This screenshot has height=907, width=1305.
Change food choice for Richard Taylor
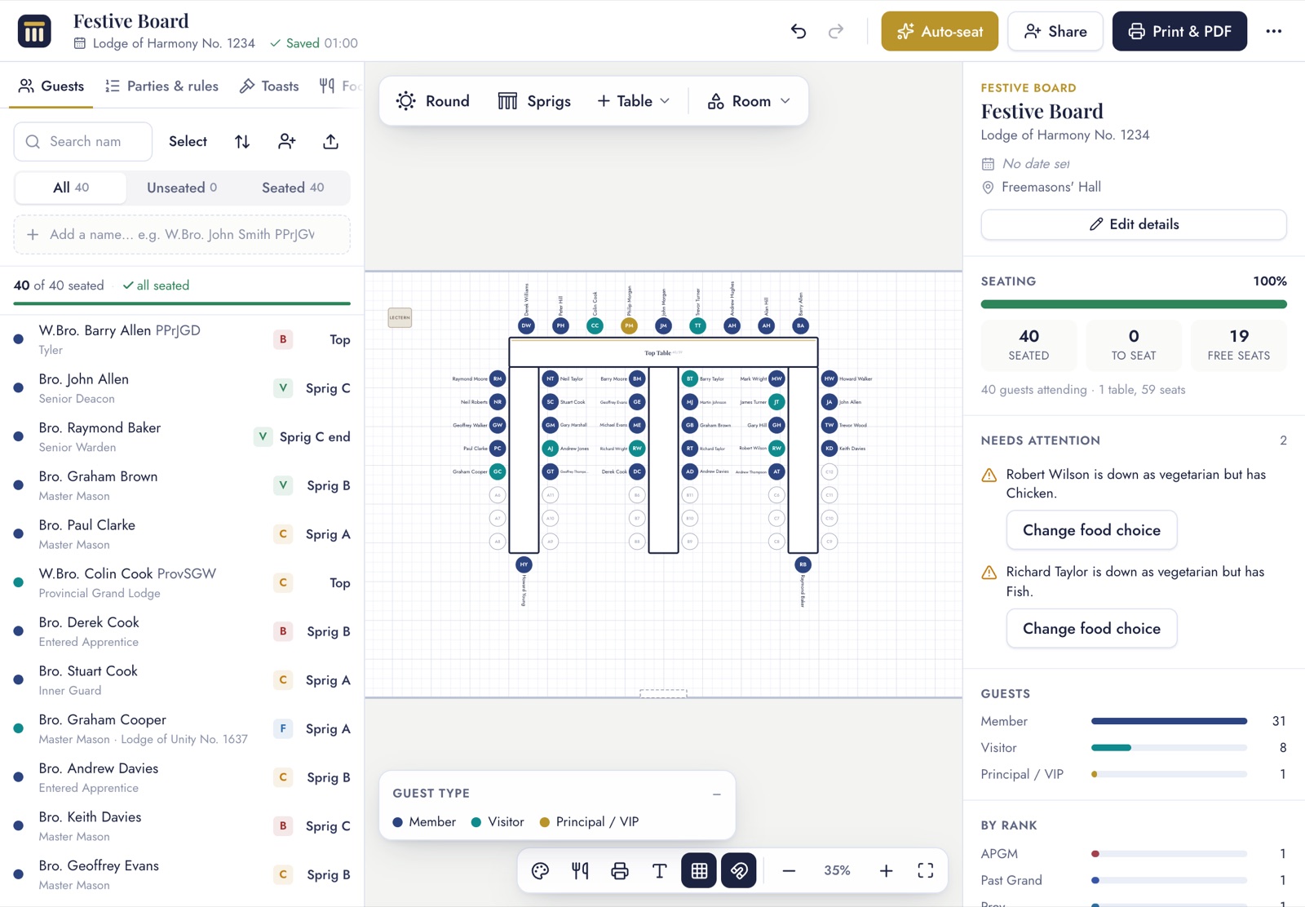pyautogui.click(x=1091, y=629)
